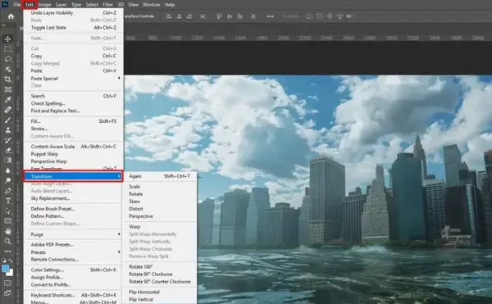Select the Blur tool
The width and height of the screenshot is (492, 304).
(8, 170)
